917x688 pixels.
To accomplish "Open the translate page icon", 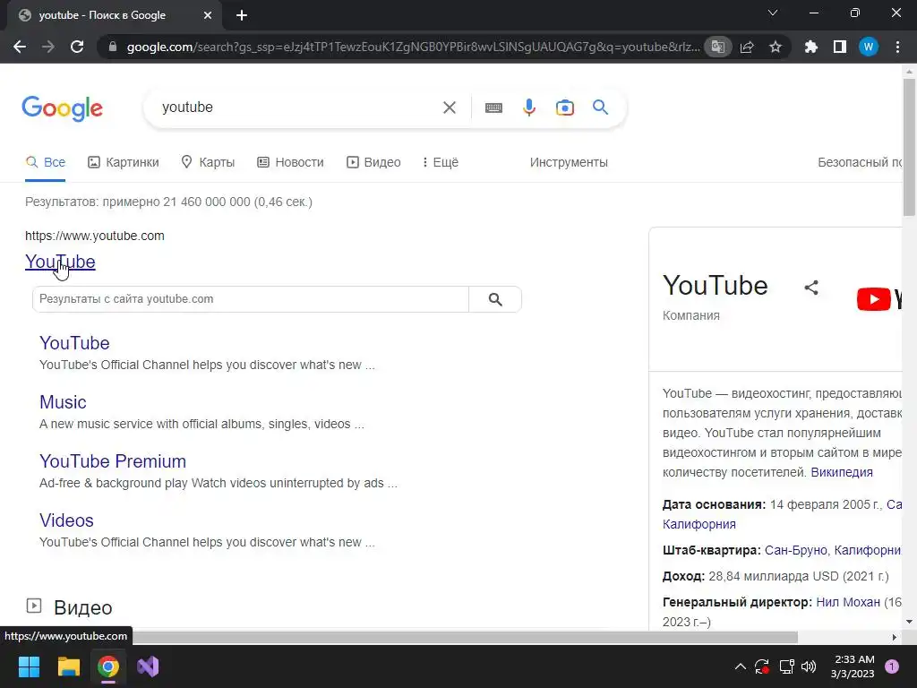I will pos(717,47).
